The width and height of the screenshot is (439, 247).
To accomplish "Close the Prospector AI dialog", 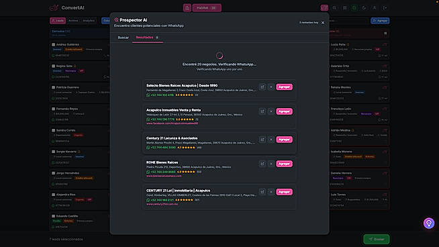I will tap(323, 23).
